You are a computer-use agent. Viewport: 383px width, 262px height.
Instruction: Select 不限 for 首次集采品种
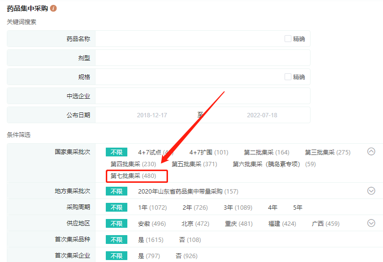pos(117,240)
